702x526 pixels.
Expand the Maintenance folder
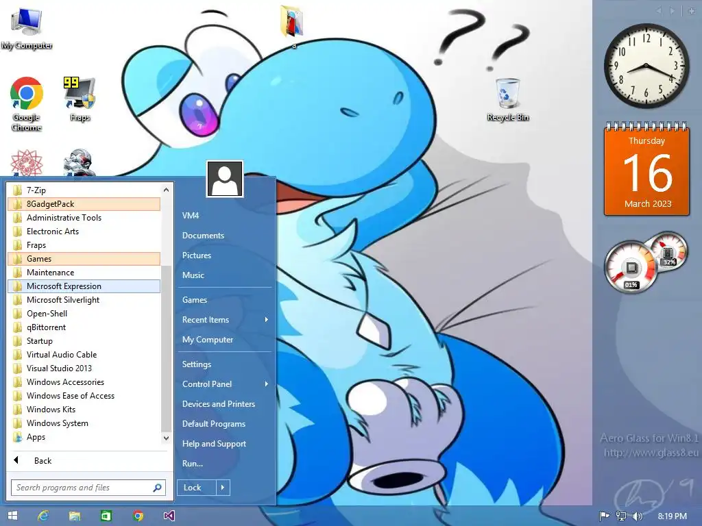point(84,273)
